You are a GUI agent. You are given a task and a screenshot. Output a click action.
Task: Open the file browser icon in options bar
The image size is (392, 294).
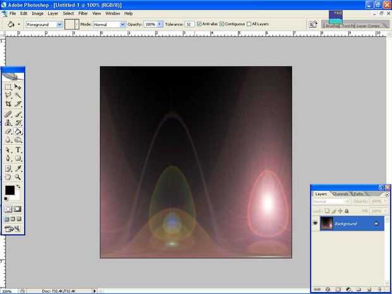(x=313, y=24)
